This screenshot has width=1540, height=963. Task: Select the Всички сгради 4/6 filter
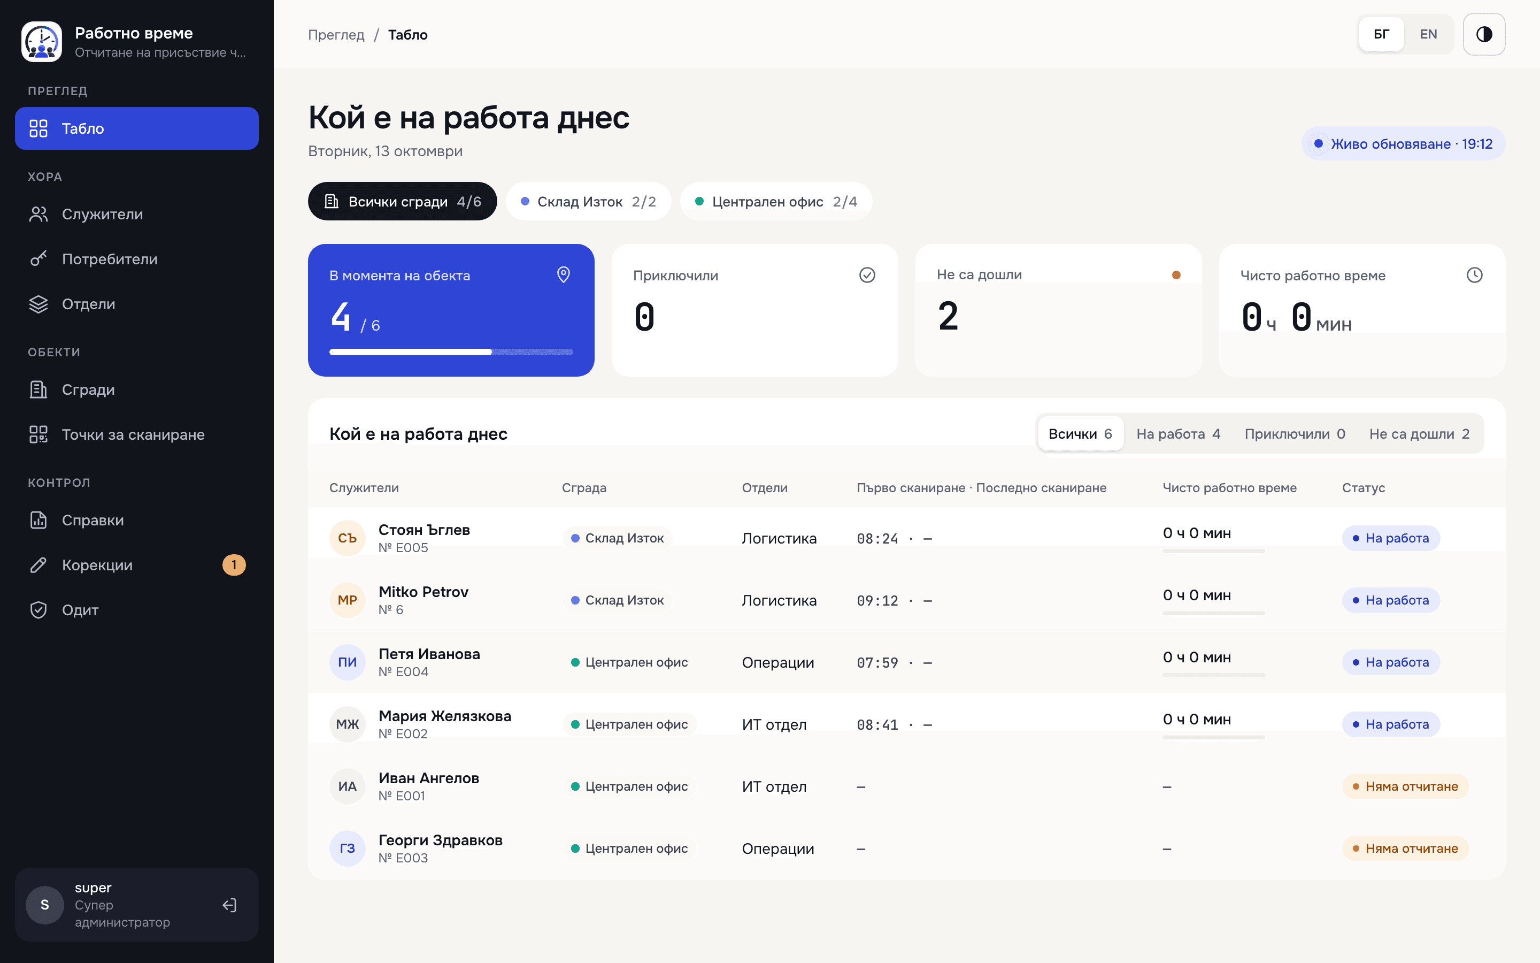402,201
